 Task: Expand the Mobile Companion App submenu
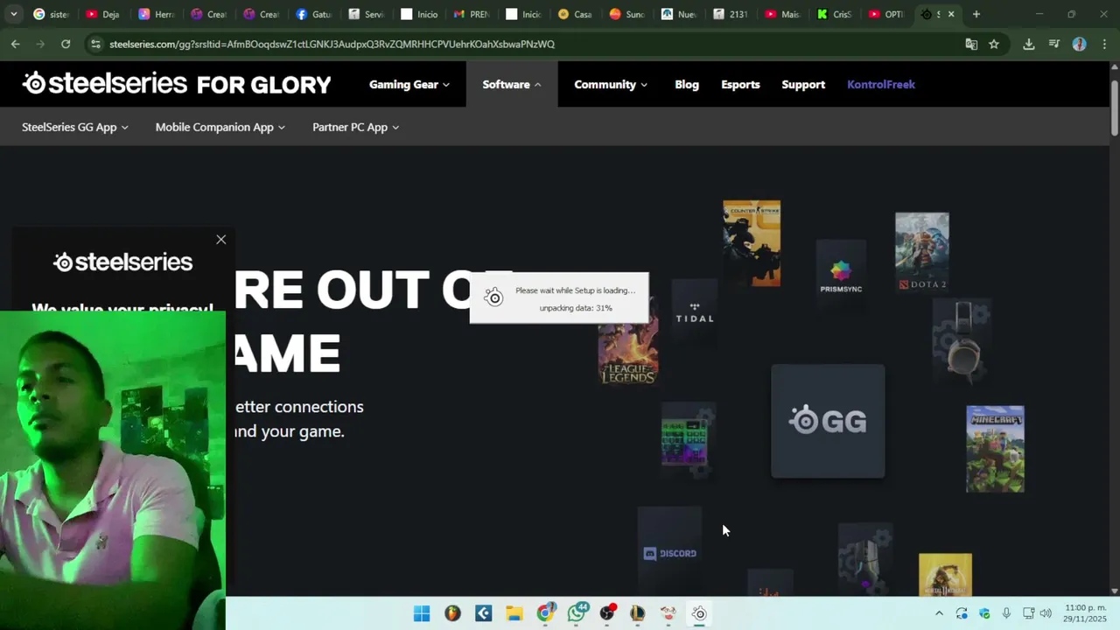[x=220, y=127]
